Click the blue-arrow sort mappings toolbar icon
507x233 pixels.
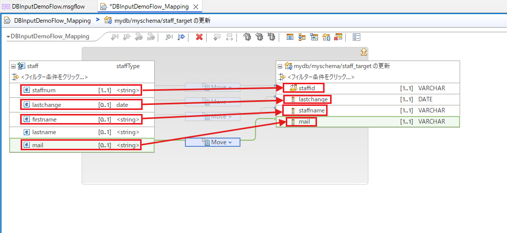(x=181, y=37)
